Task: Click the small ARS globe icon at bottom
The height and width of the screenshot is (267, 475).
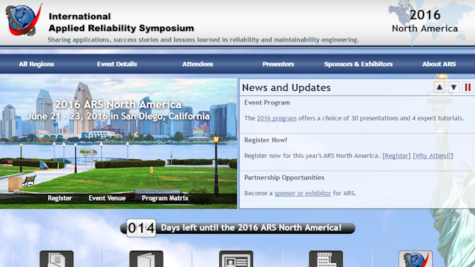Action: tap(415, 259)
